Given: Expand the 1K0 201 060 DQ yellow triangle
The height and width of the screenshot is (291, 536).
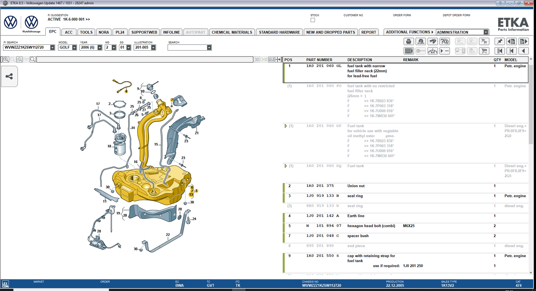Looking at the screenshot, I should coord(286,166).
